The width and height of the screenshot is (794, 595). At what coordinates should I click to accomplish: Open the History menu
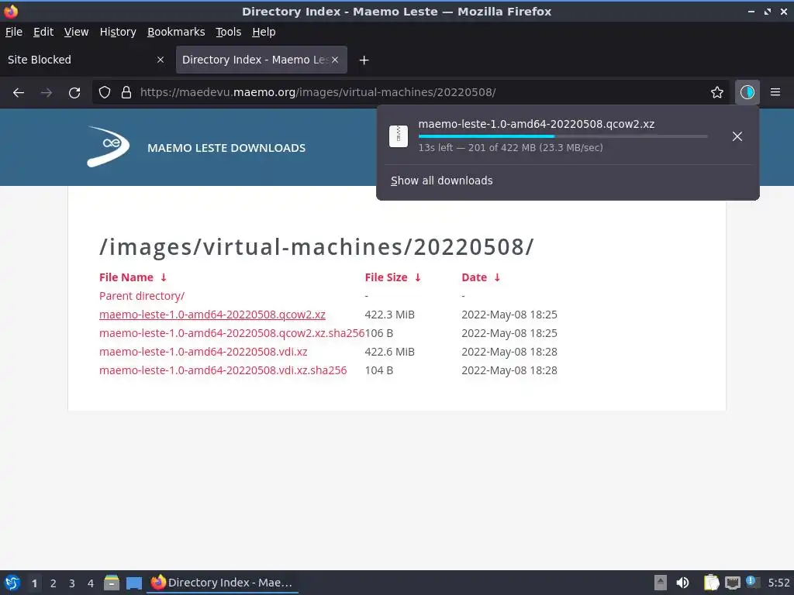[118, 32]
